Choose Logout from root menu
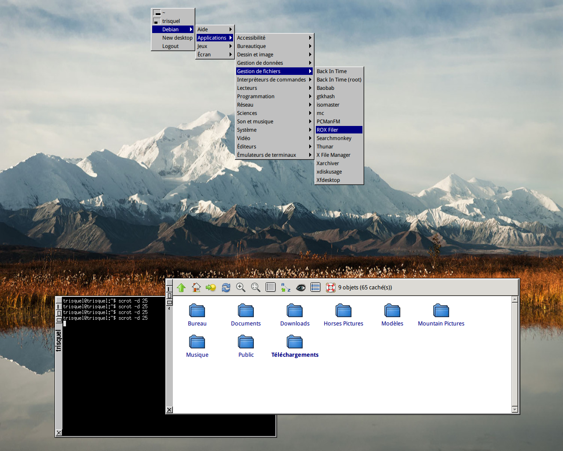The height and width of the screenshot is (451, 563). 173,46
